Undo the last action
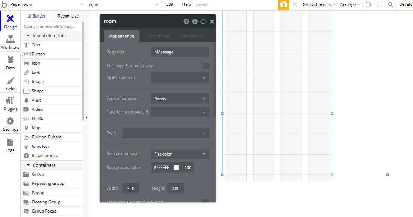 coord(368,5)
